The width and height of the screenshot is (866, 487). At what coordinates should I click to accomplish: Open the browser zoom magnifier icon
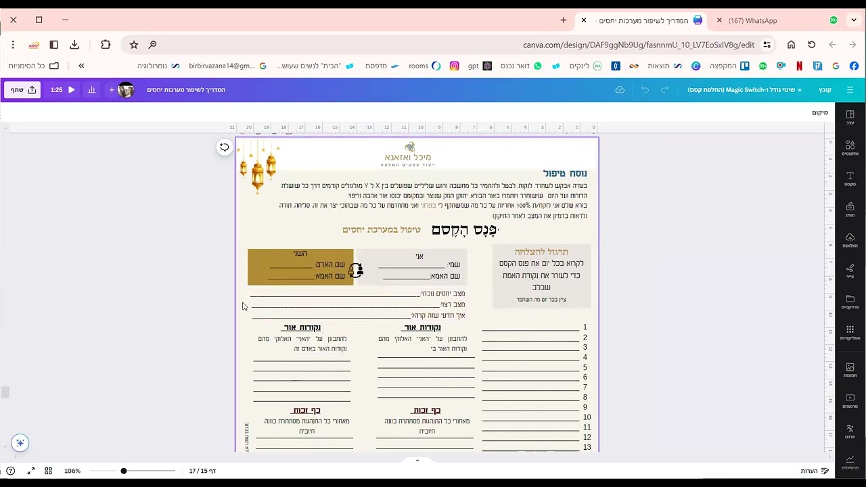tap(152, 45)
